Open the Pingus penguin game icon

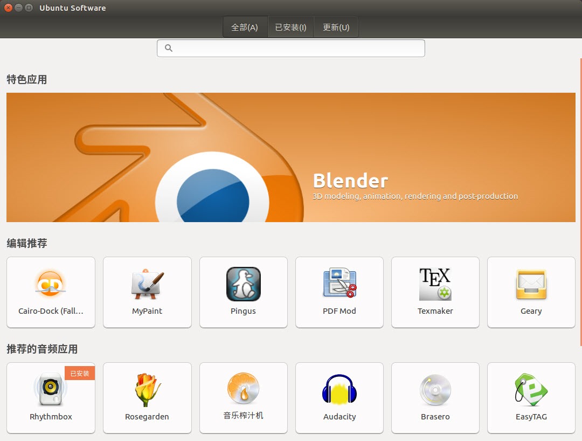click(x=244, y=284)
